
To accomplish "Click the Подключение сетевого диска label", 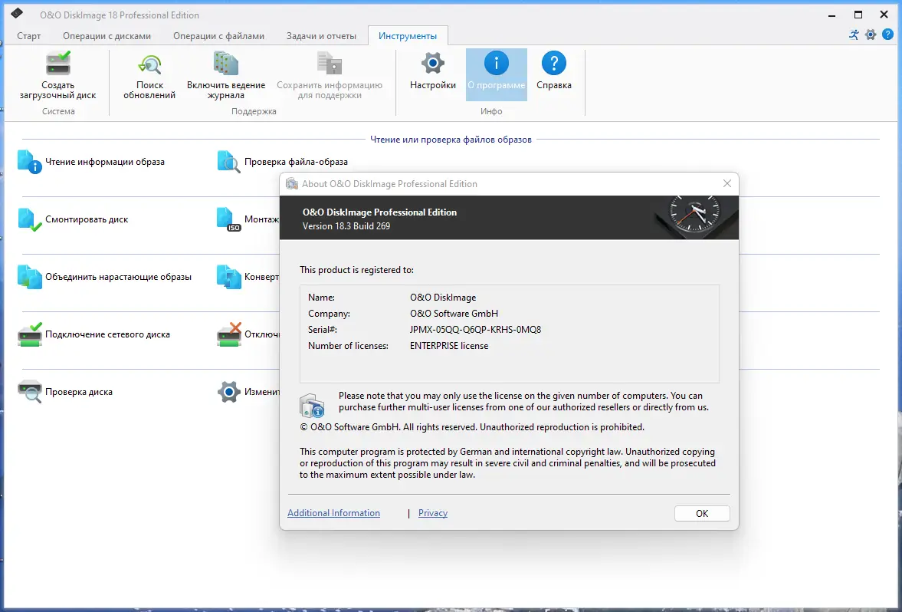I will coord(107,334).
